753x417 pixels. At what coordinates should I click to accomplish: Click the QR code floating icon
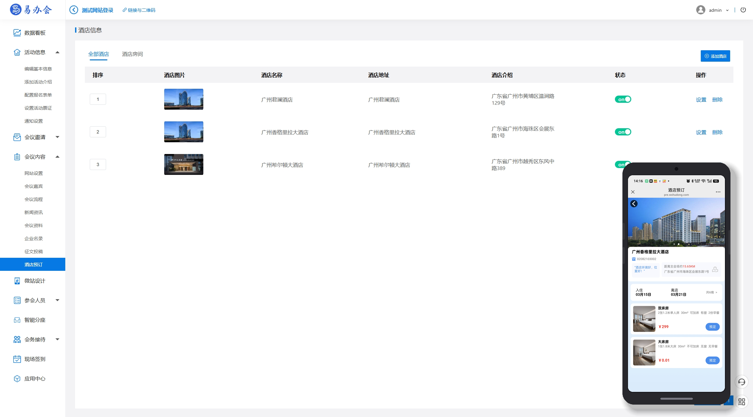[742, 401]
